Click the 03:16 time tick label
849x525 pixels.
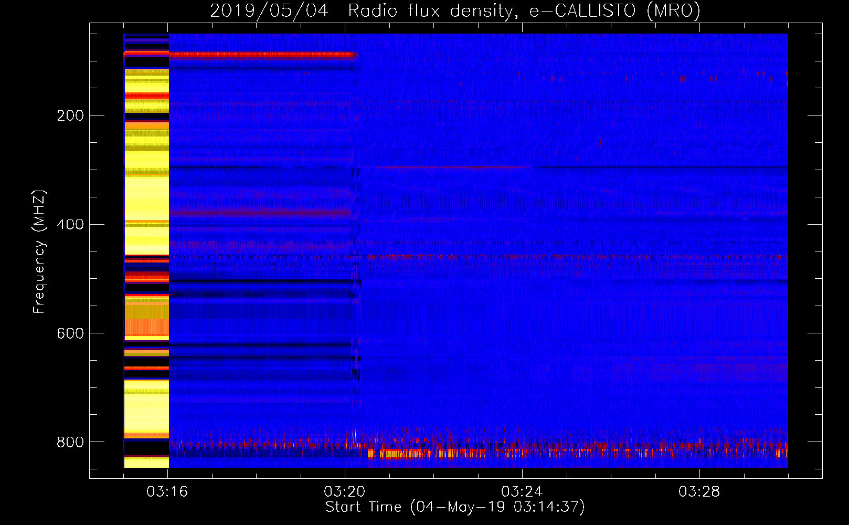(x=167, y=492)
